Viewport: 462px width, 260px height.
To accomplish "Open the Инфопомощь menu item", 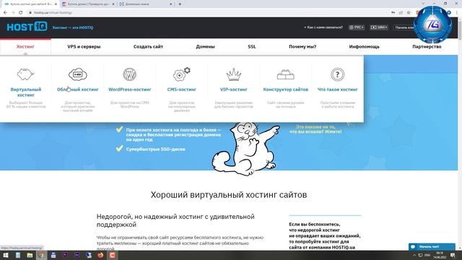I will point(365,46).
